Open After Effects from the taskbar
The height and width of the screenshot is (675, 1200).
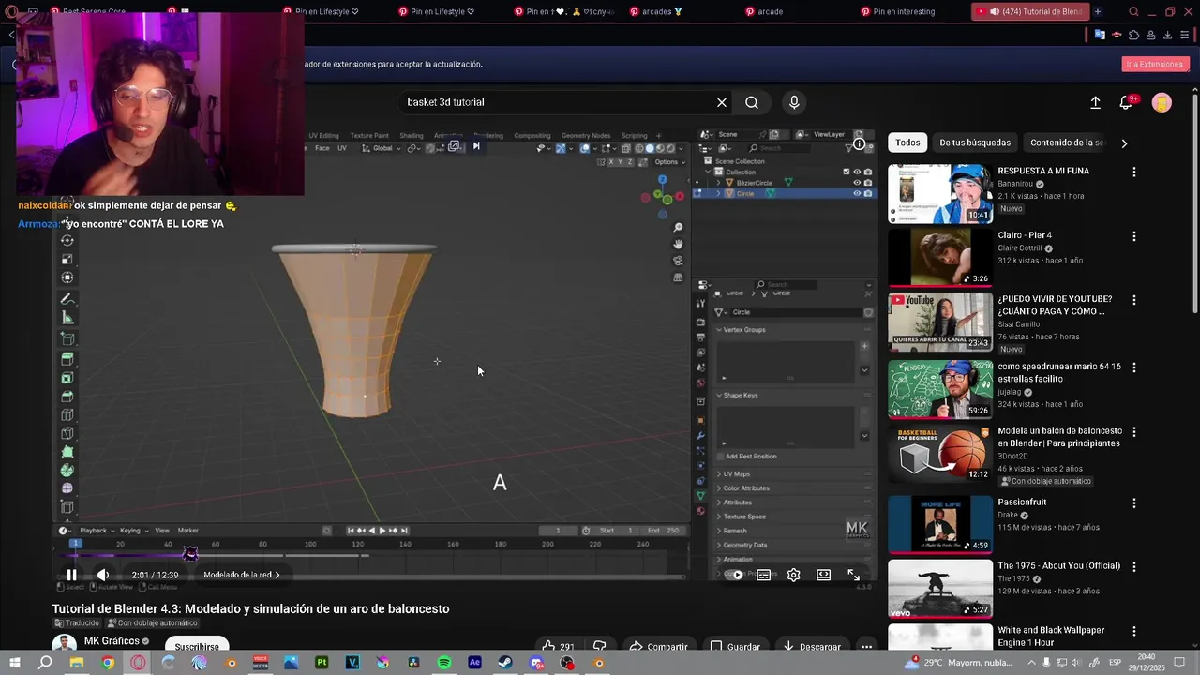(x=474, y=663)
